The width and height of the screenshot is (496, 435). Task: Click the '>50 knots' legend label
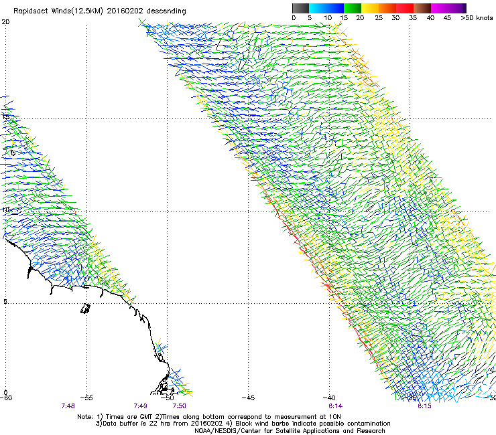click(477, 18)
